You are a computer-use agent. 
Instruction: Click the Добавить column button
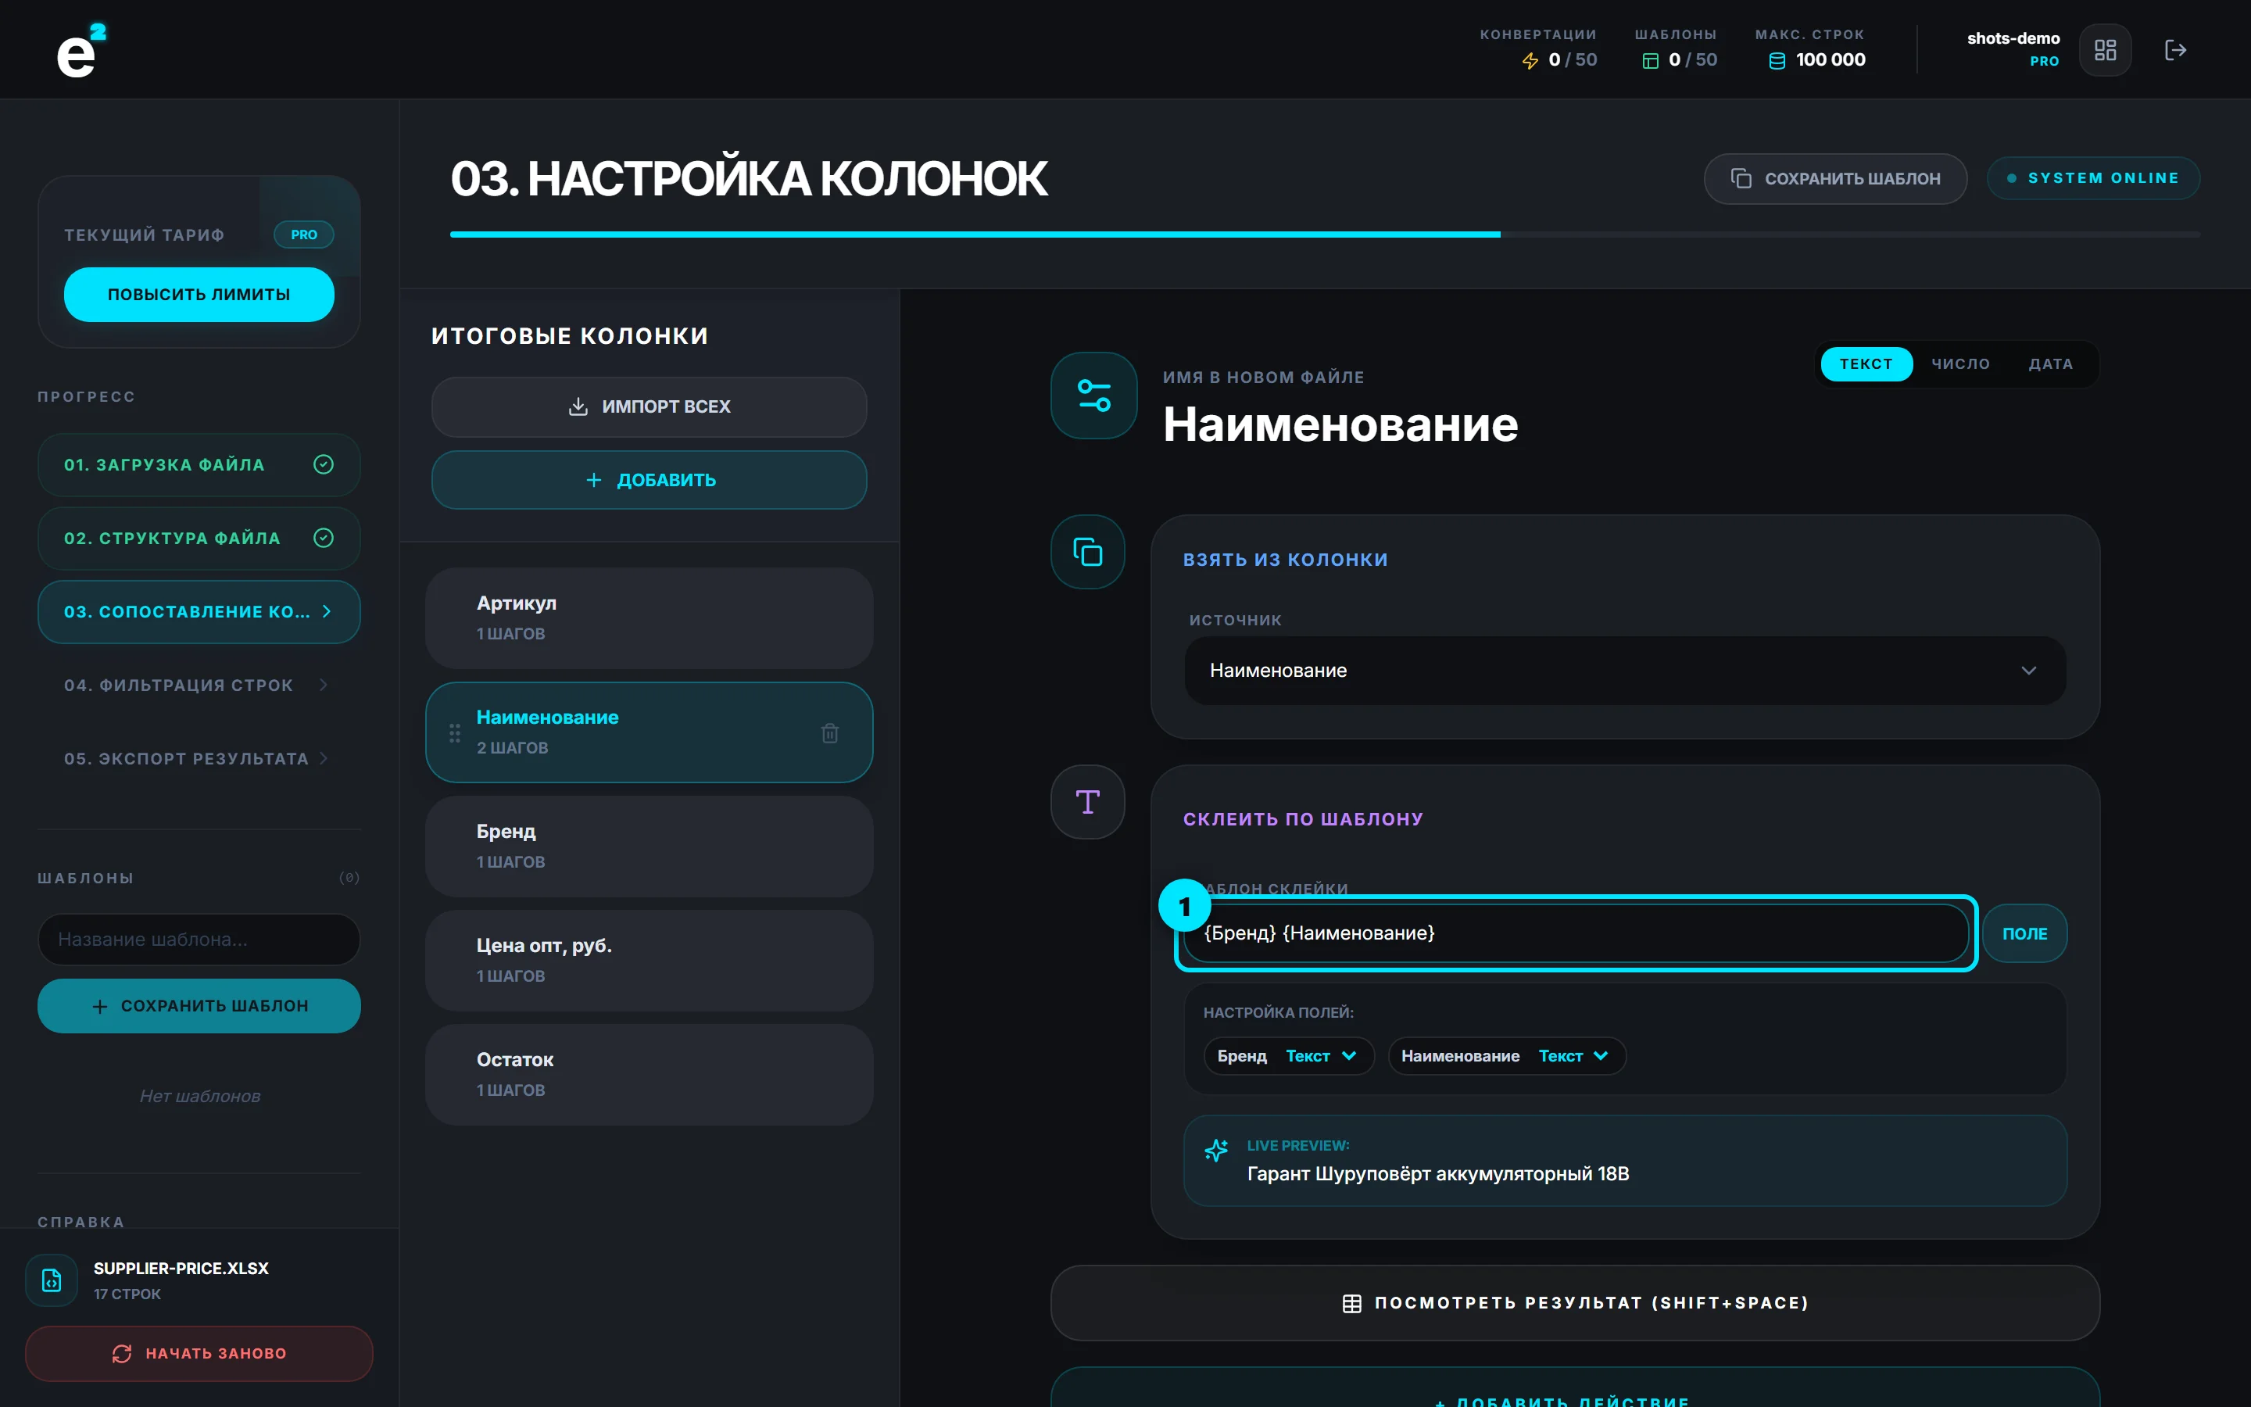click(650, 480)
